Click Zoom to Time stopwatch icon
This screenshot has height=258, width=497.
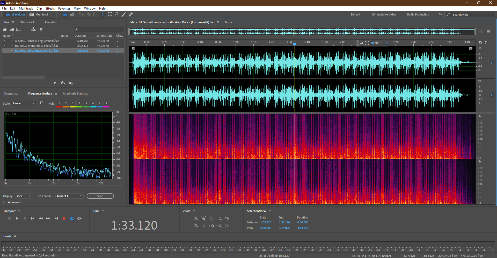[x=227, y=219]
